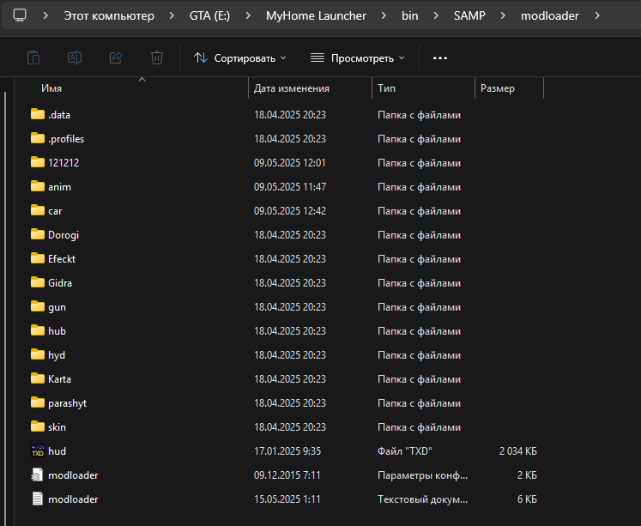Image resolution: width=641 pixels, height=526 pixels.
Task: Expand the chevron after the computer icon
Action: click(45, 15)
